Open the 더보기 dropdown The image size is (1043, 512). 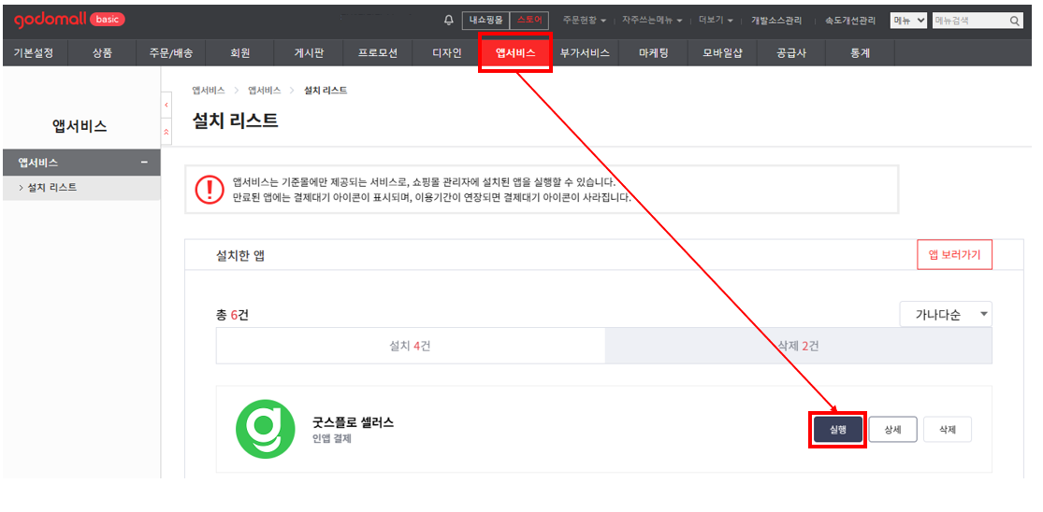point(716,21)
